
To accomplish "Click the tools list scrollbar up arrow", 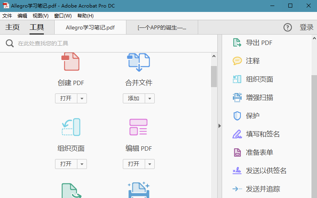I will (214, 56).
